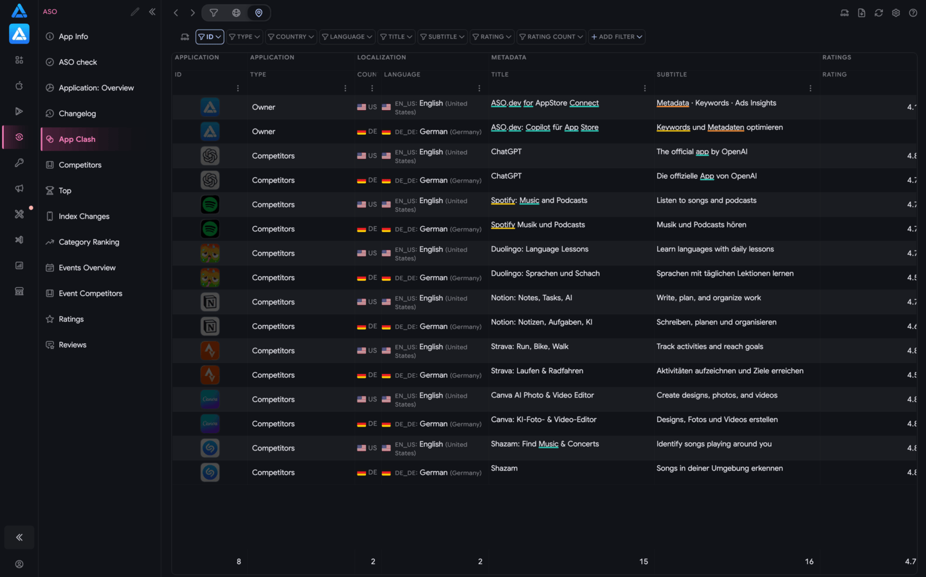
Task: Click the COUN column header
Action: (367, 75)
